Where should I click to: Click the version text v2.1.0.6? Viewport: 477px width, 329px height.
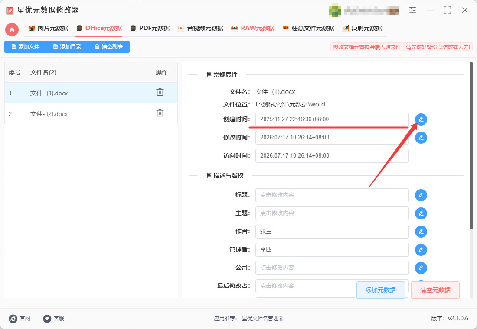(x=458, y=318)
